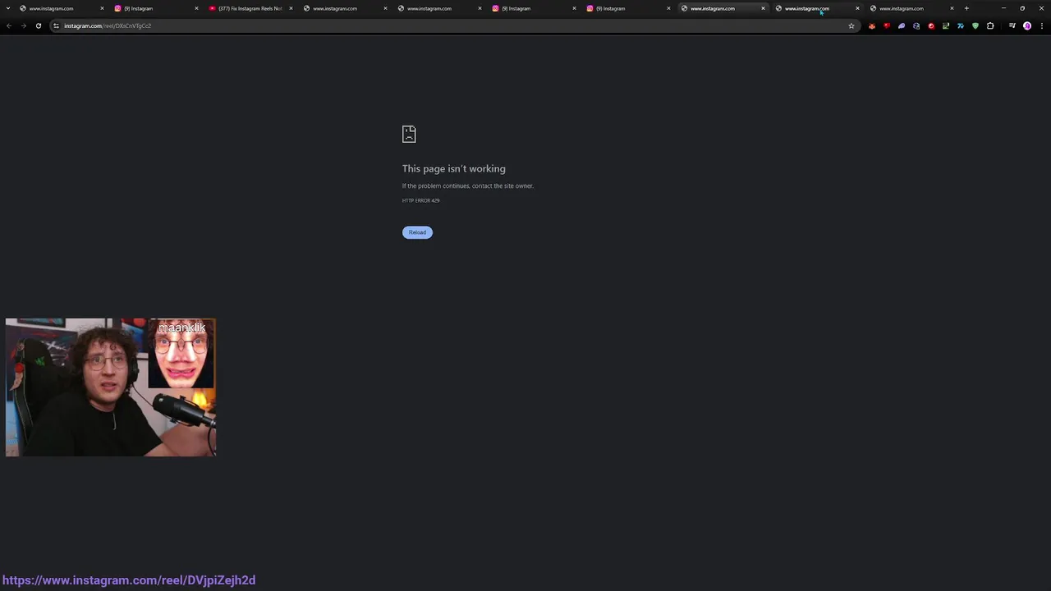Click the Reload button on error page
This screenshot has height=591, width=1051.
[x=417, y=232]
